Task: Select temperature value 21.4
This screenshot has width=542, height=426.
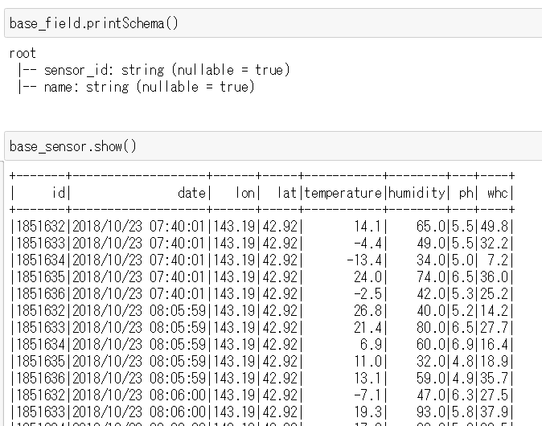Action: pos(367,328)
